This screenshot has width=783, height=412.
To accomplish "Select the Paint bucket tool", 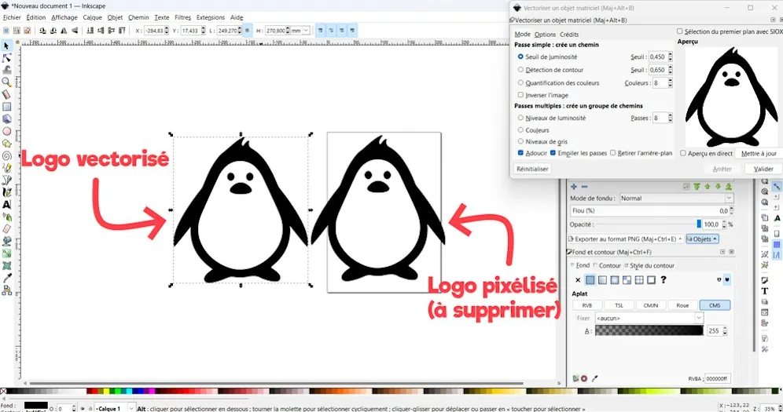I will click(6, 241).
